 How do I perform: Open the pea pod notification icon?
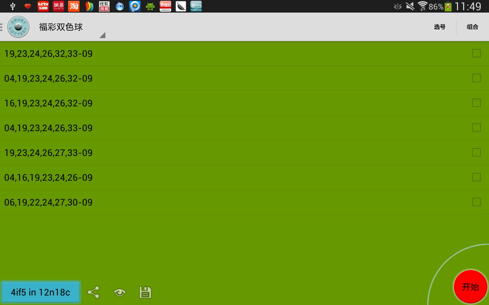[x=181, y=6]
